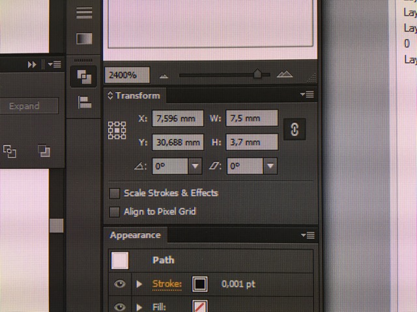Switch to the Appearance tab
This screenshot has width=417, height=312.
pos(135,235)
